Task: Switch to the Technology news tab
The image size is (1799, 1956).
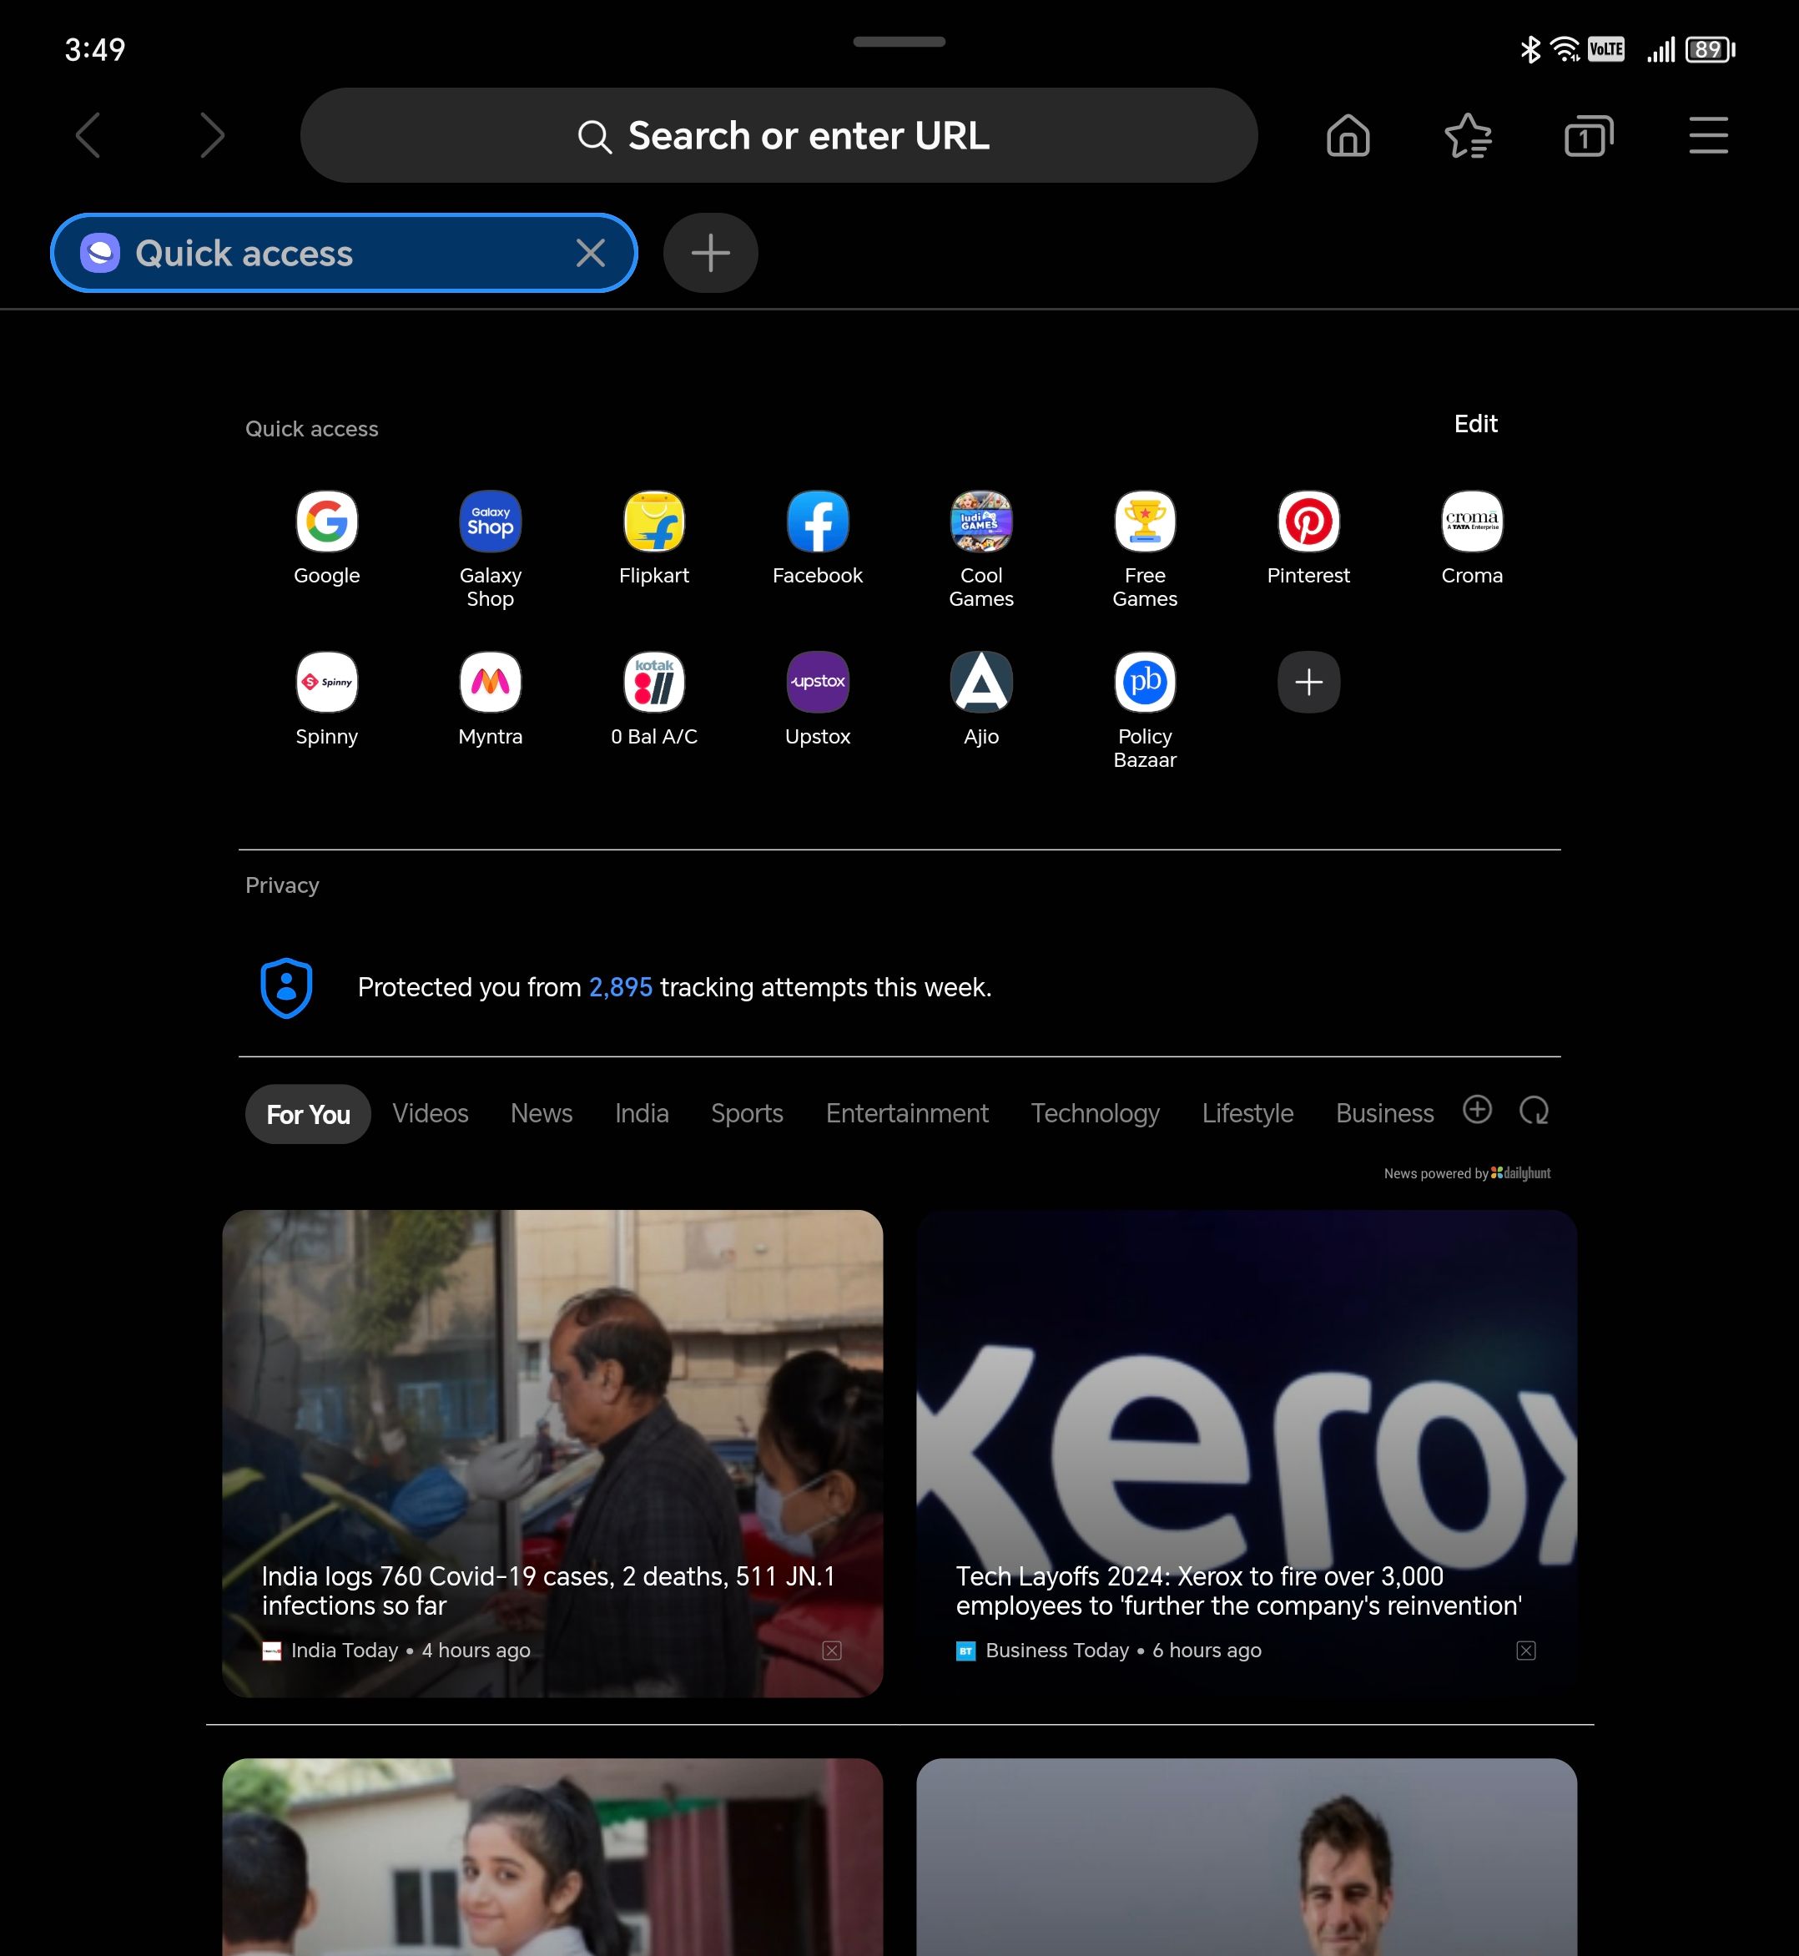Action: click(x=1094, y=1113)
